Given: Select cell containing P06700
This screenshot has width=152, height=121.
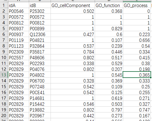Looking at the screenshot, I should click(x=40, y=81).
